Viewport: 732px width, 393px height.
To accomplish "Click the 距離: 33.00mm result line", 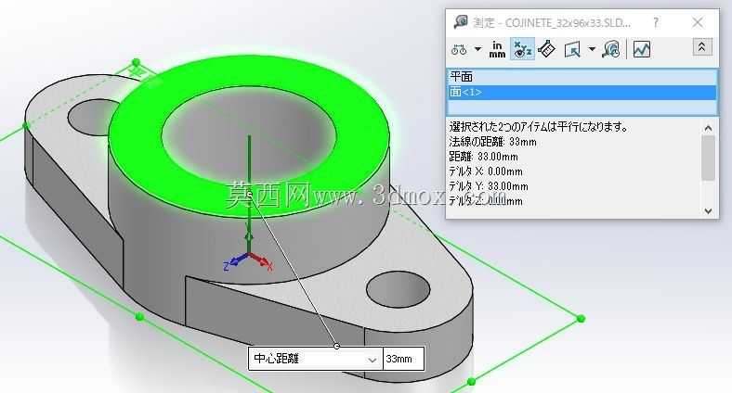I will (483, 157).
